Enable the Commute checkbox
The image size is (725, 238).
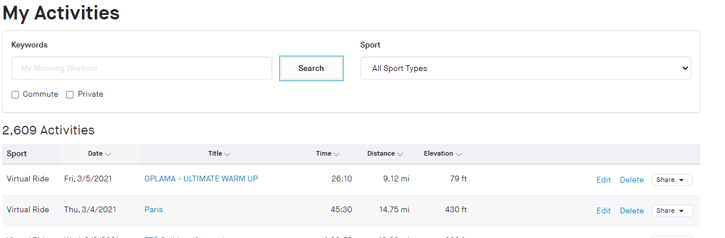pos(15,94)
